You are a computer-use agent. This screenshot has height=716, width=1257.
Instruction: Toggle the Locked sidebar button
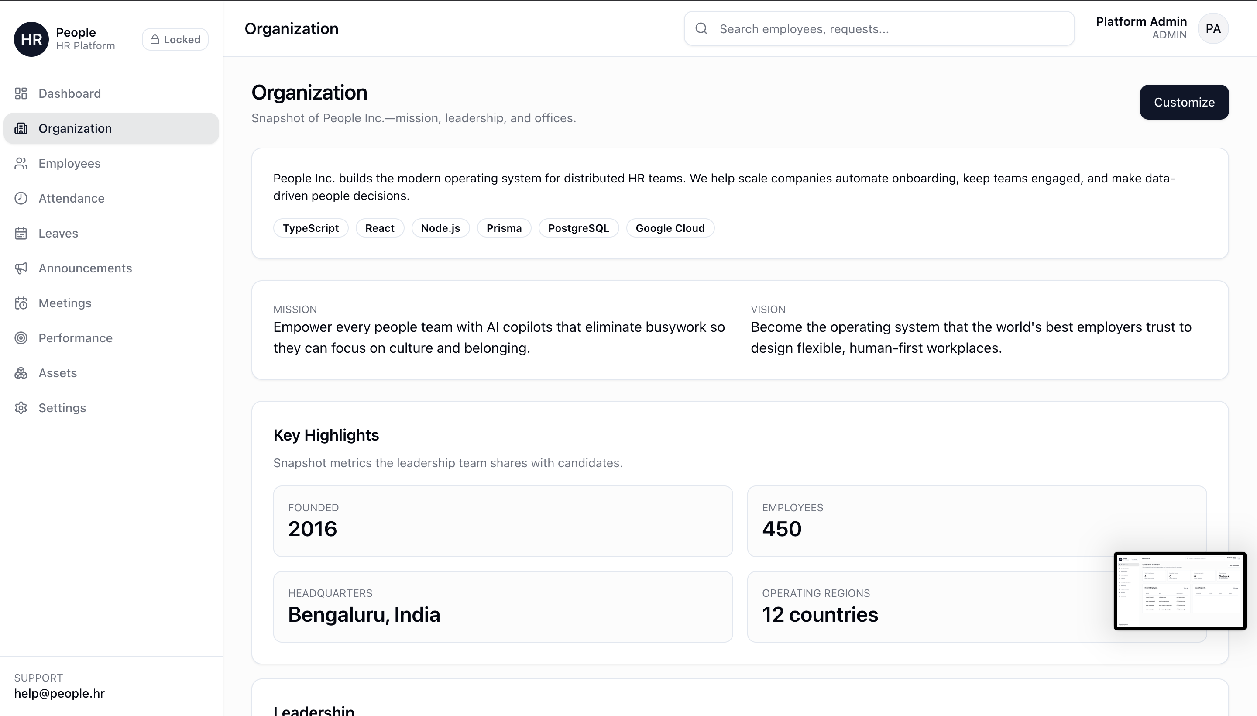pyautogui.click(x=175, y=39)
